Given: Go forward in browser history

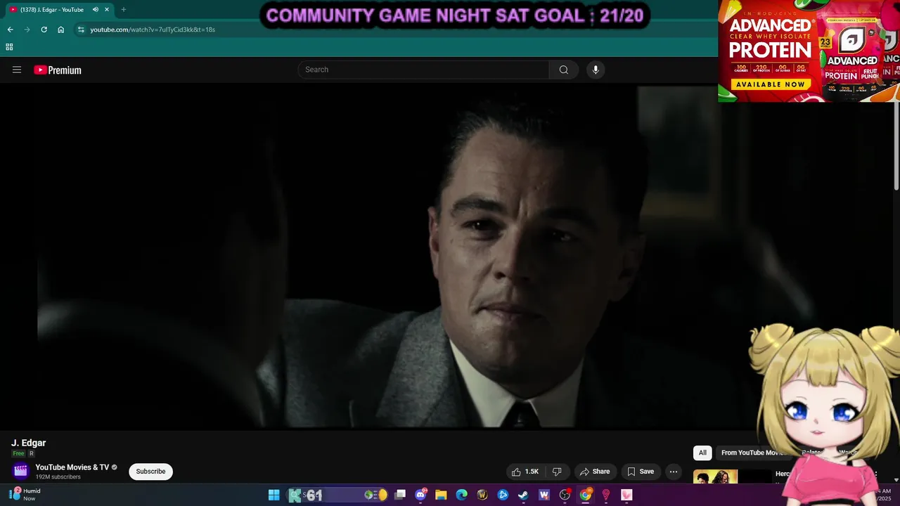Looking at the screenshot, I should (x=27, y=30).
